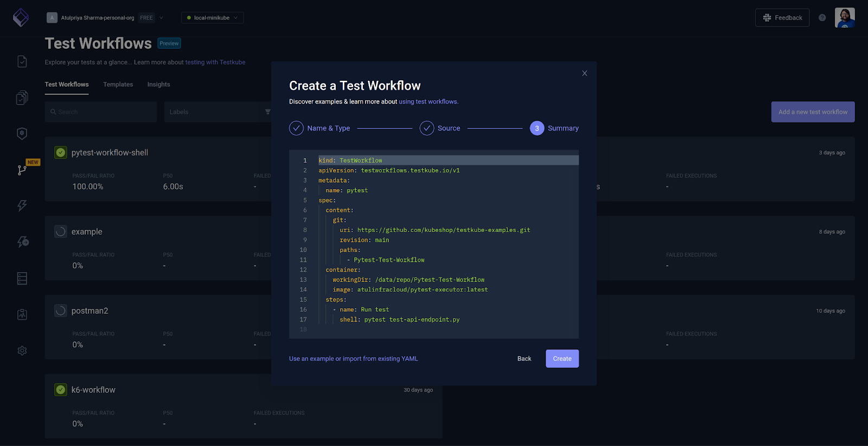
Task: Open the lightning-with-gear Webhooks sidebar icon
Action: (22, 242)
